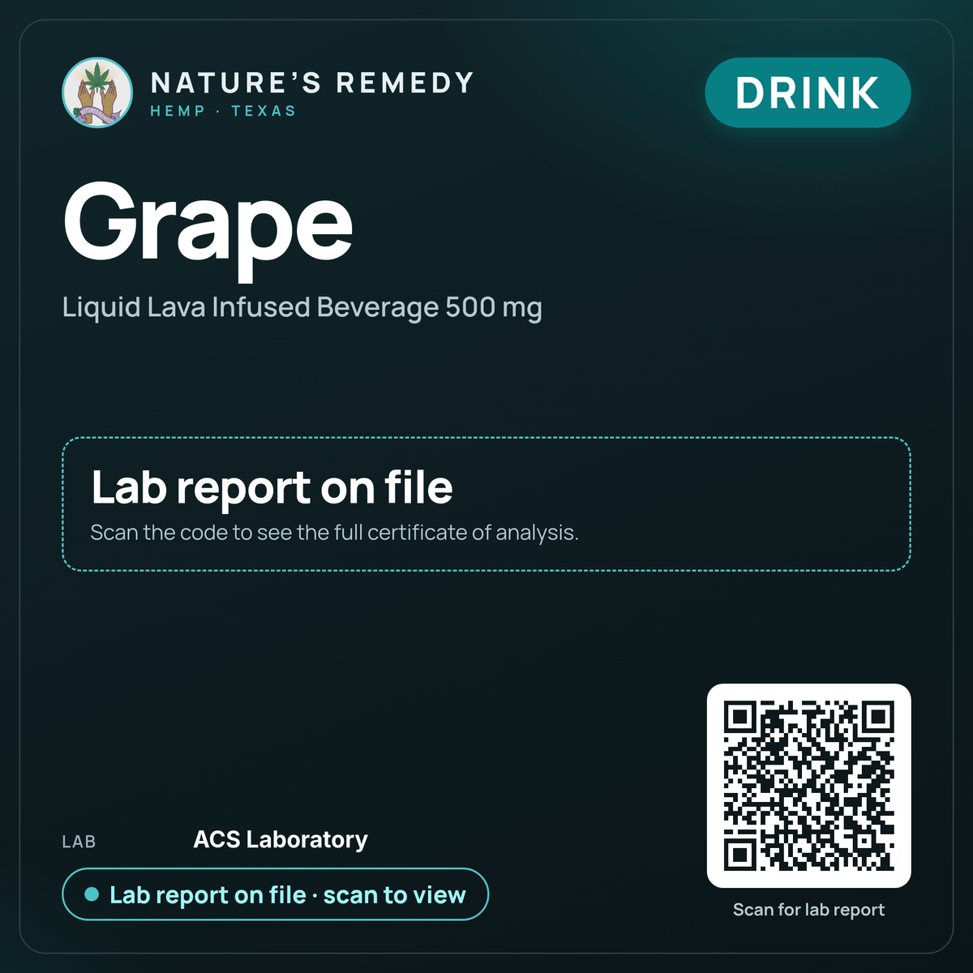The height and width of the screenshot is (973, 973).
Task: Click the lab report QR code
Action: click(809, 786)
